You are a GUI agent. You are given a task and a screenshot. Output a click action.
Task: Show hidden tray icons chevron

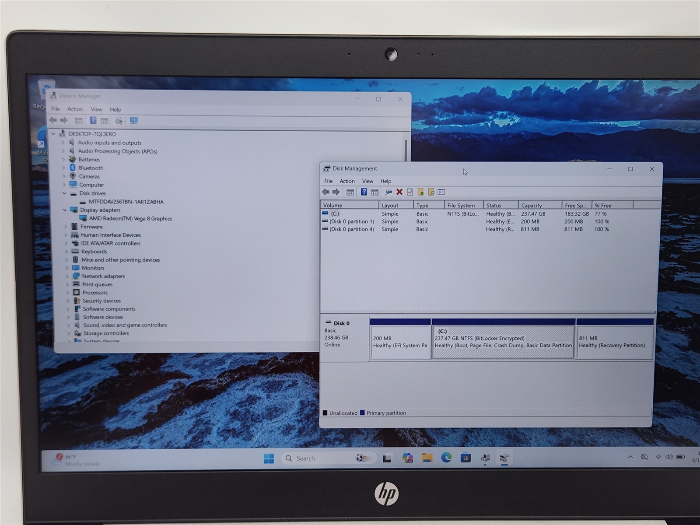pos(630,457)
